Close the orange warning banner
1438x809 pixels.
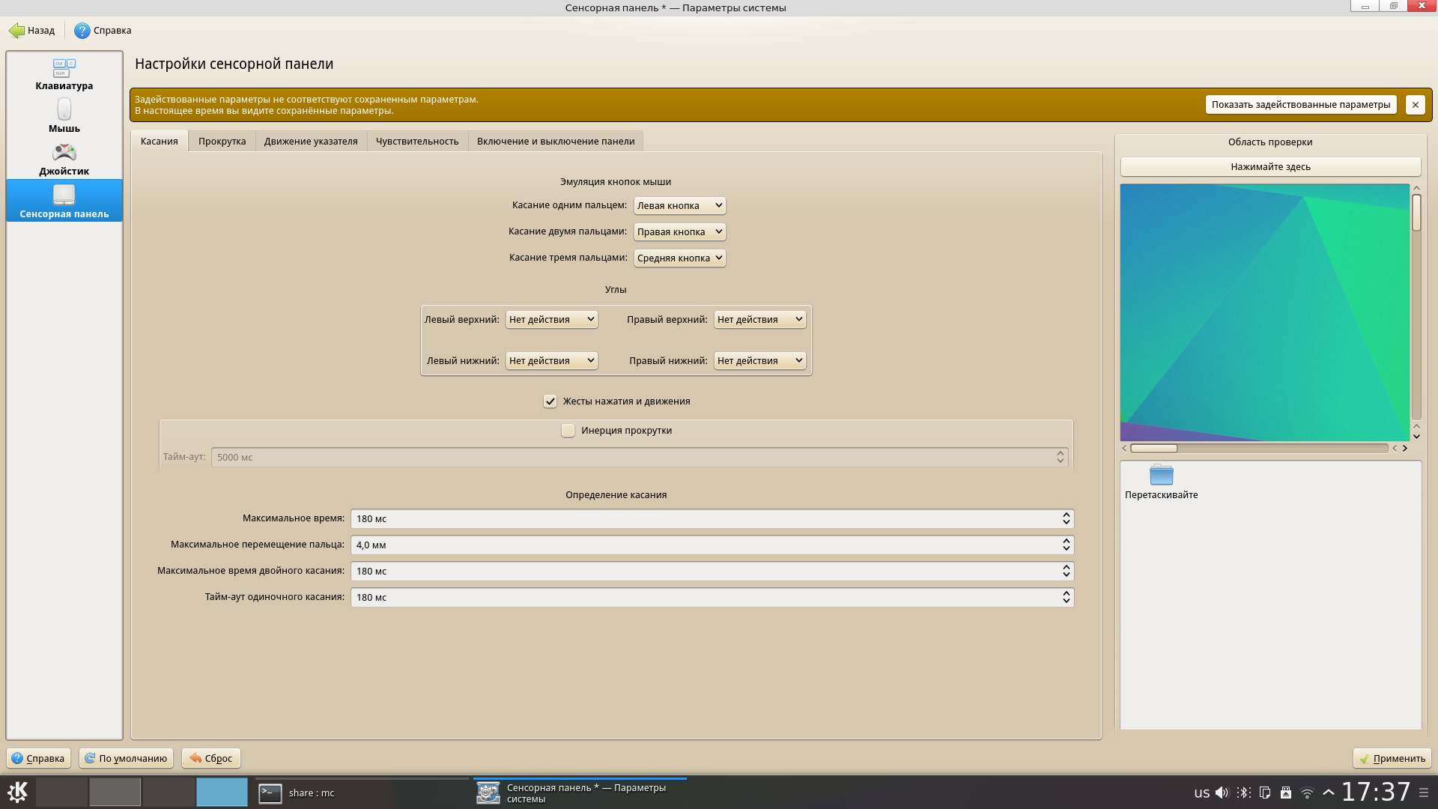[x=1415, y=105]
